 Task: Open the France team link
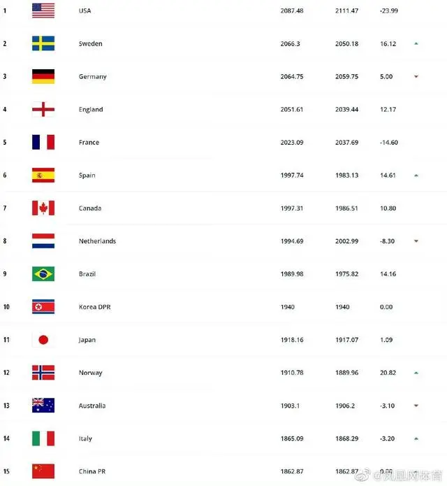pyautogui.click(x=89, y=143)
